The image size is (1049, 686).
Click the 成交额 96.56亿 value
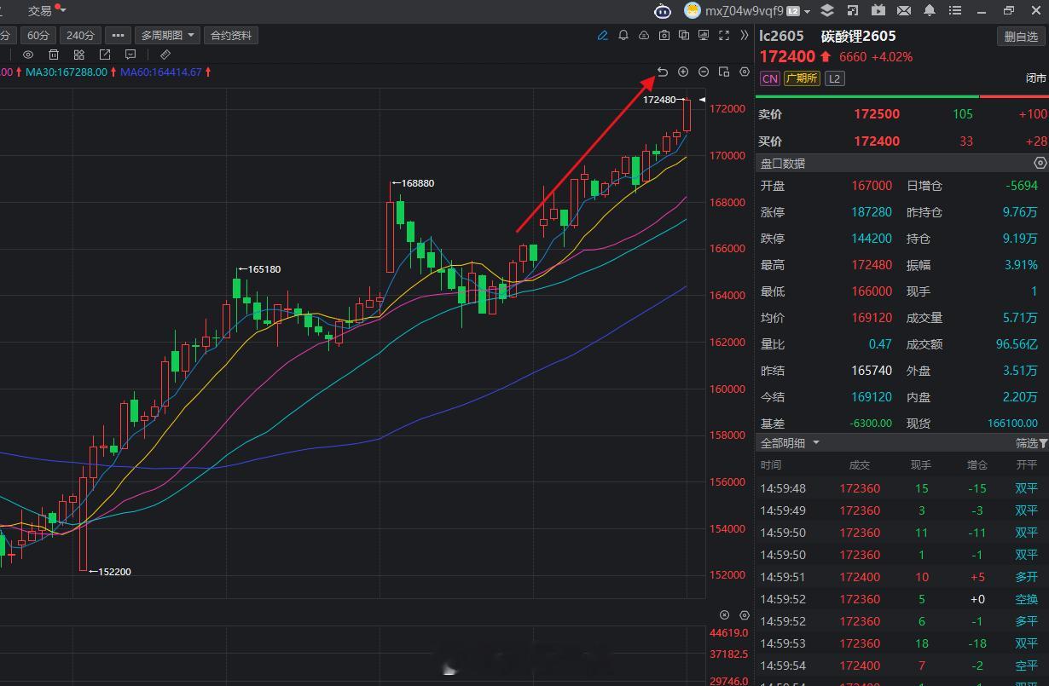click(1017, 344)
